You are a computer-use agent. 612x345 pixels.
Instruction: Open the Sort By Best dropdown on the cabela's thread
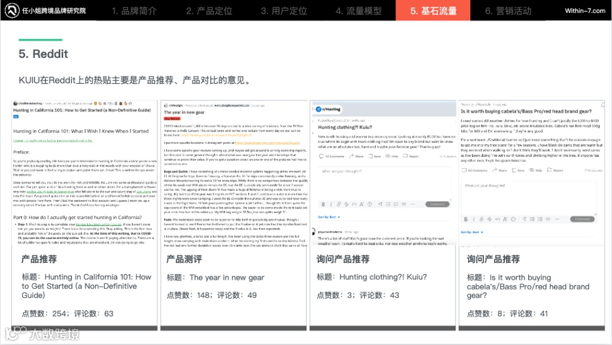(471, 232)
